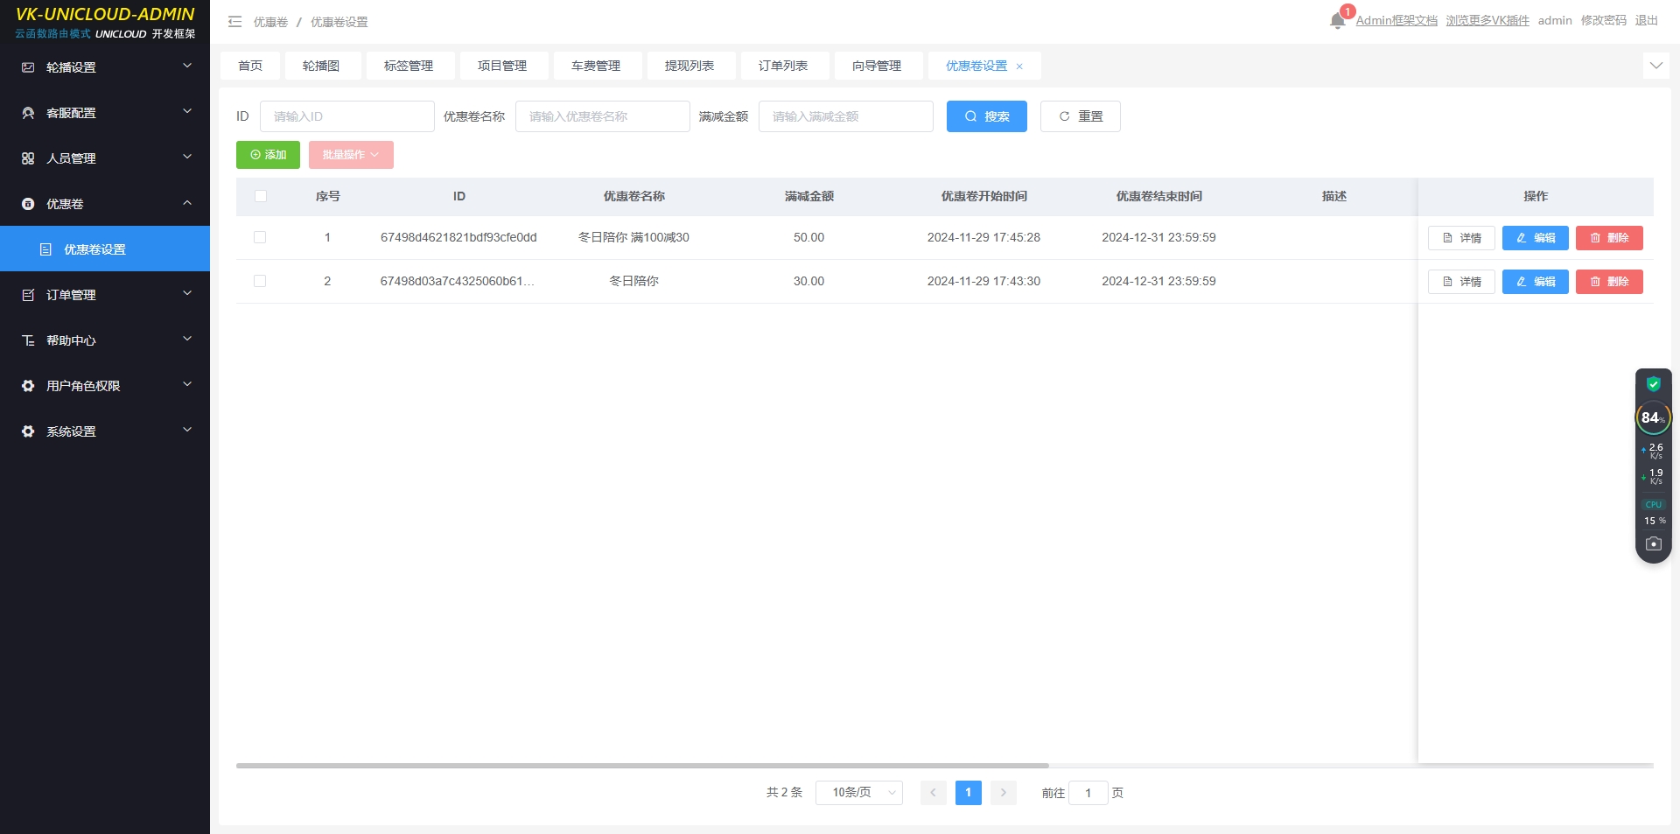The height and width of the screenshot is (834, 1680).
Task: Click the sidebar collapse hamburger icon
Action: coord(234,22)
